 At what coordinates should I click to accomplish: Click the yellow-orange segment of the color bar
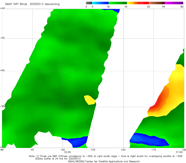[133, 3]
